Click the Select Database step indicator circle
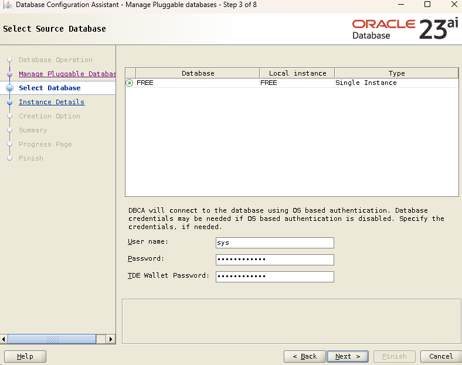The image size is (462, 365). [10, 88]
